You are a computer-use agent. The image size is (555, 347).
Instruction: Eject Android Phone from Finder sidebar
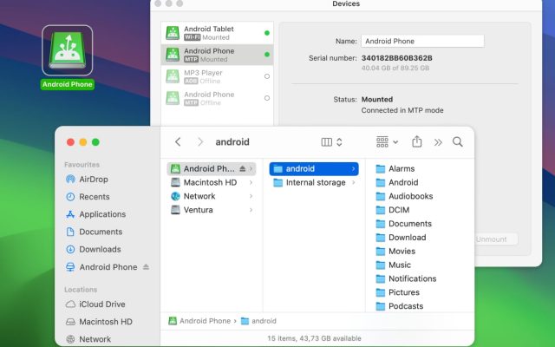146,267
